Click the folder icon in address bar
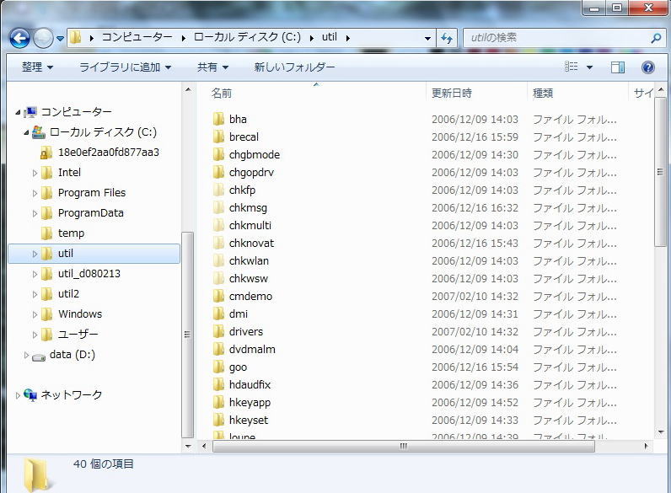This screenshot has width=671, height=493. [76, 38]
